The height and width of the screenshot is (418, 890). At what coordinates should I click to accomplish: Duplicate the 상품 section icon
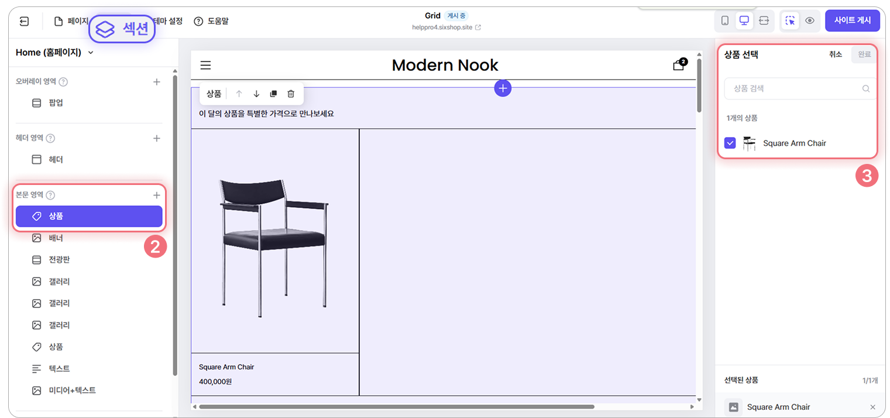pyautogui.click(x=273, y=94)
